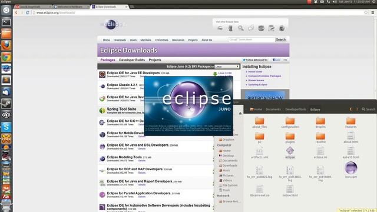377x212 pixels.
Task: Open the features folder in file manager
Action: click(351, 123)
